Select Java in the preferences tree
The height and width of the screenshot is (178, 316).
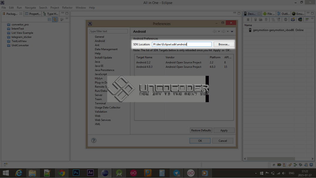[x=97, y=61]
